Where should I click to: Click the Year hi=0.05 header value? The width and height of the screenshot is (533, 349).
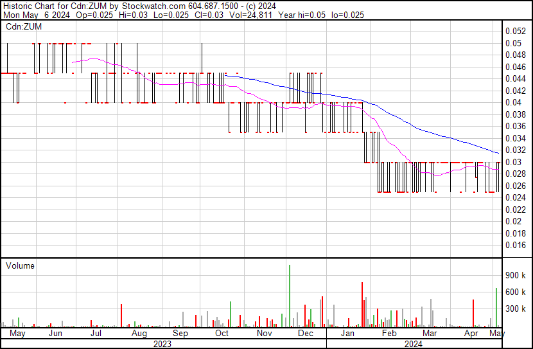(302, 15)
